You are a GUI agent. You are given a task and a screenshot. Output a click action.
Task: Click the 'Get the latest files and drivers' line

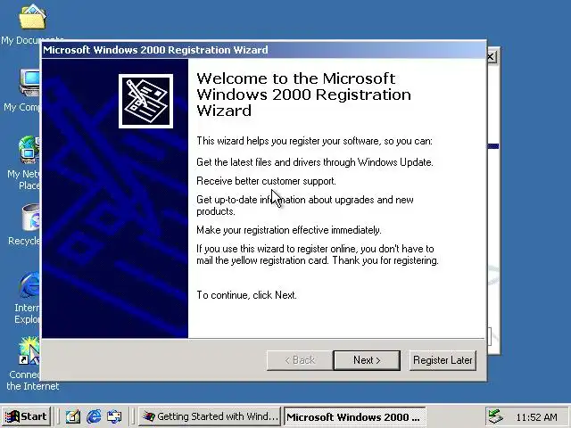click(x=315, y=162)
